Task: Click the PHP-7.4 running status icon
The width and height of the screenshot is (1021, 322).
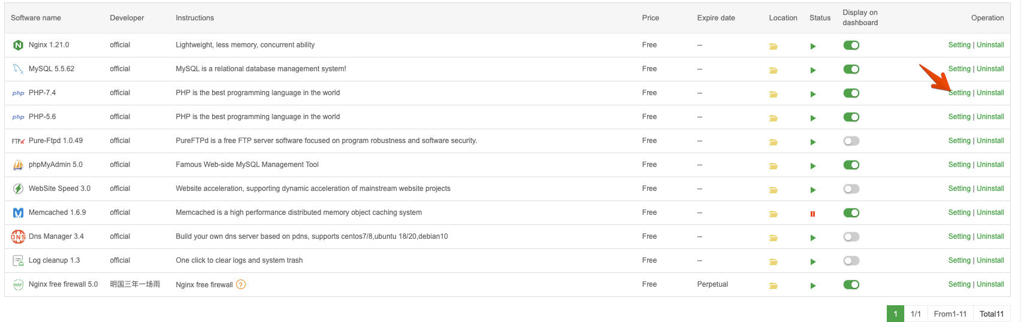Action: click(813, 94)
